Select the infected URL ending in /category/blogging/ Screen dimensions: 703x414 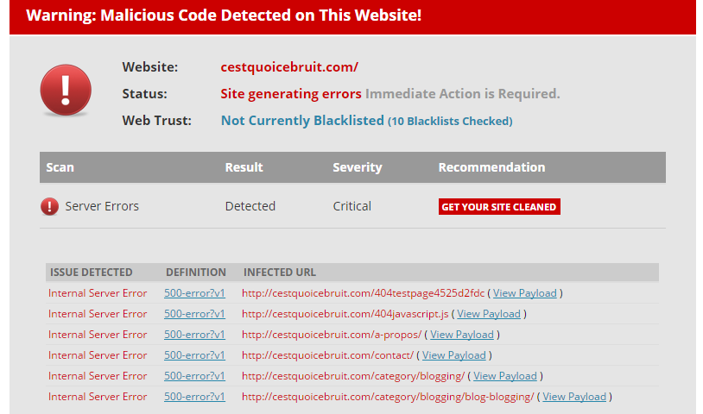pyautogui.click(x=353, y=376)
